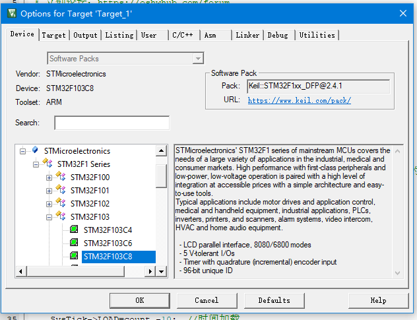Click the chip icon beside STM32F103C8

74,255
